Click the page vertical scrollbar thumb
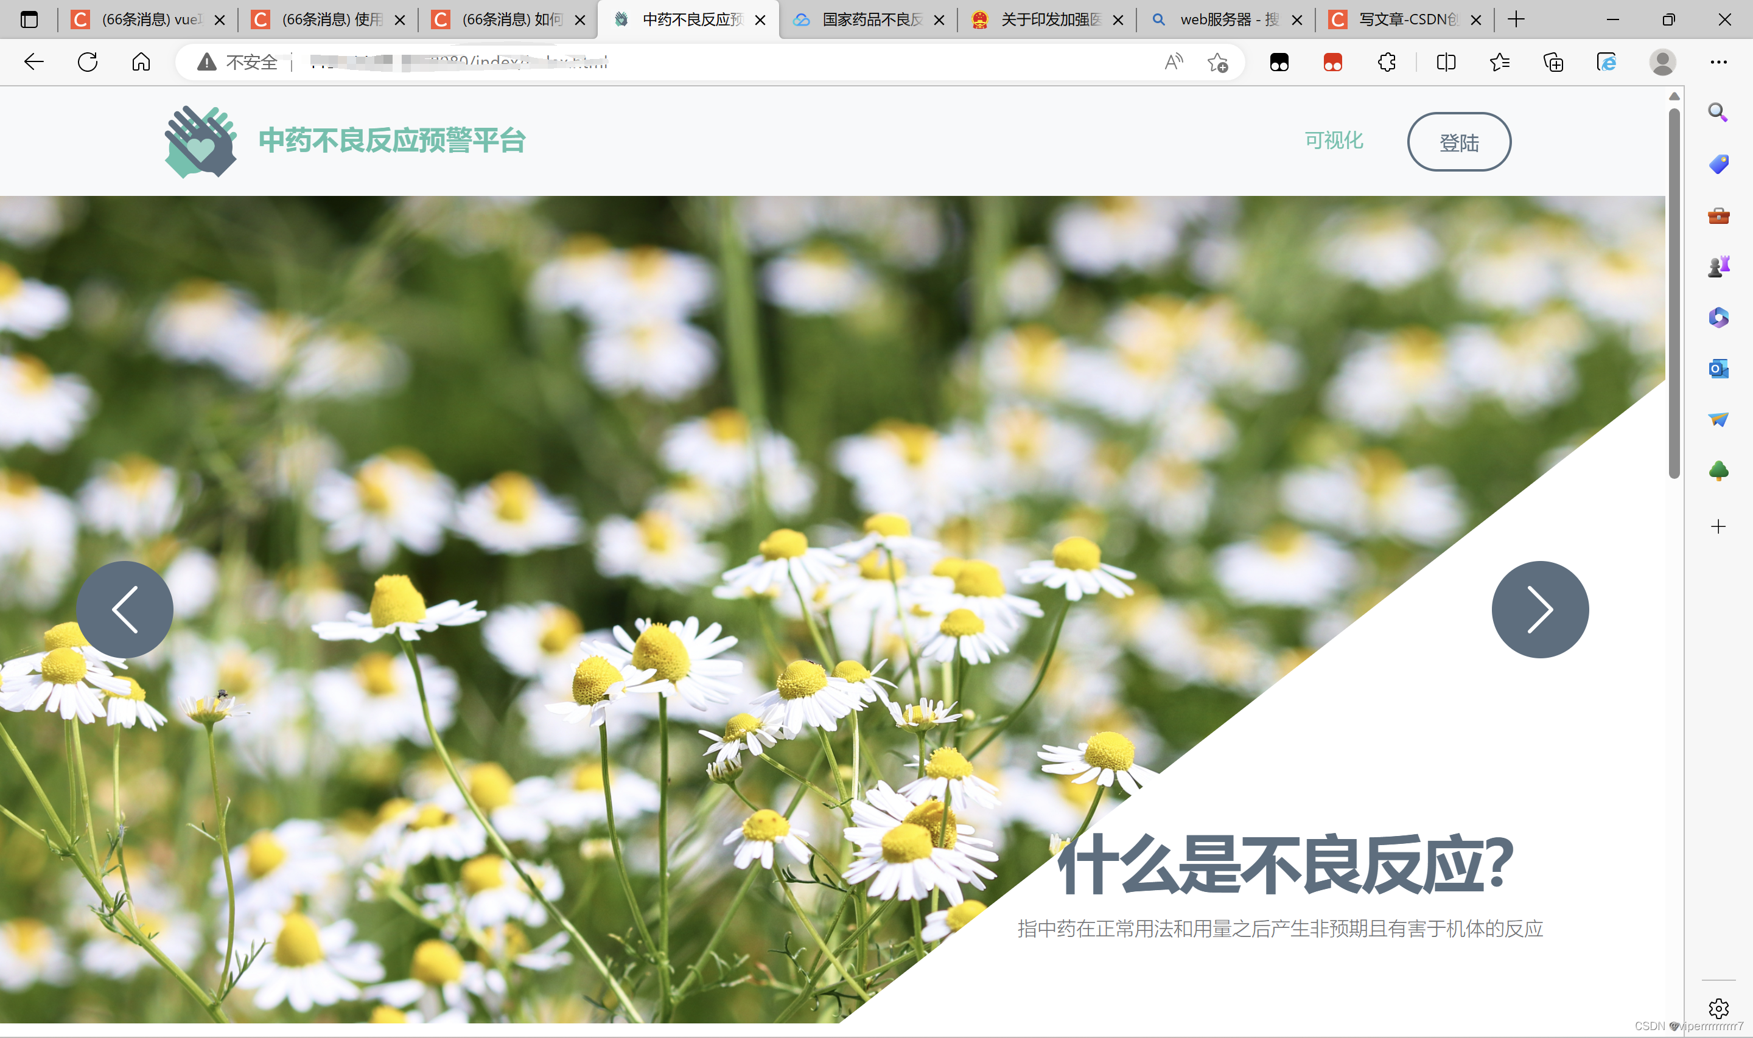 [1674, 294]
